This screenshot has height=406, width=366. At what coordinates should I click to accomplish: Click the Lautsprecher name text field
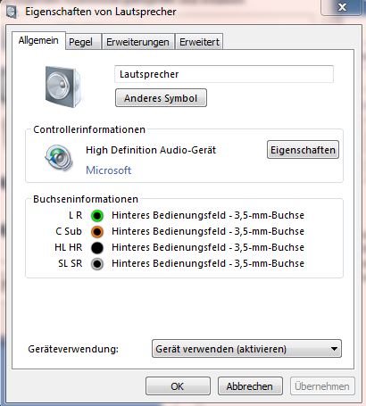pos(224,74)
